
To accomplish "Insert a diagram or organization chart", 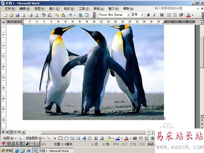I will pos(90,138).
